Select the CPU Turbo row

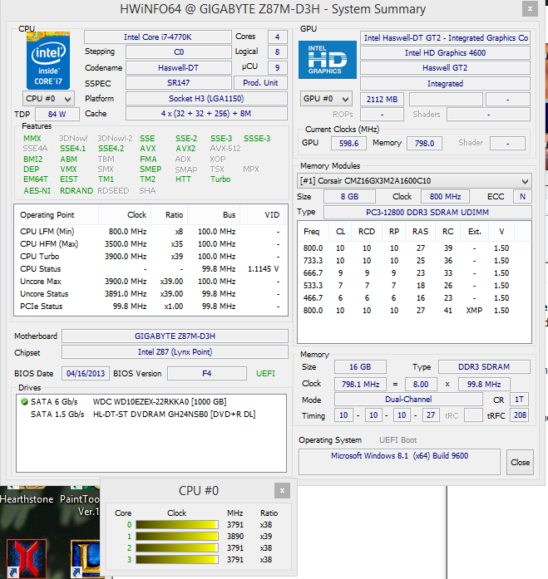[151, 256]
